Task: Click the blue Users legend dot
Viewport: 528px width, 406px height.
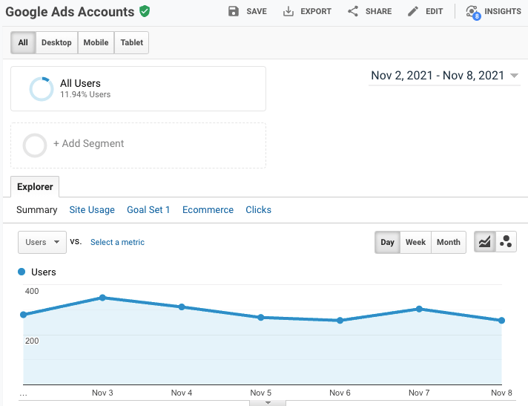Action: tap(22, 272)
